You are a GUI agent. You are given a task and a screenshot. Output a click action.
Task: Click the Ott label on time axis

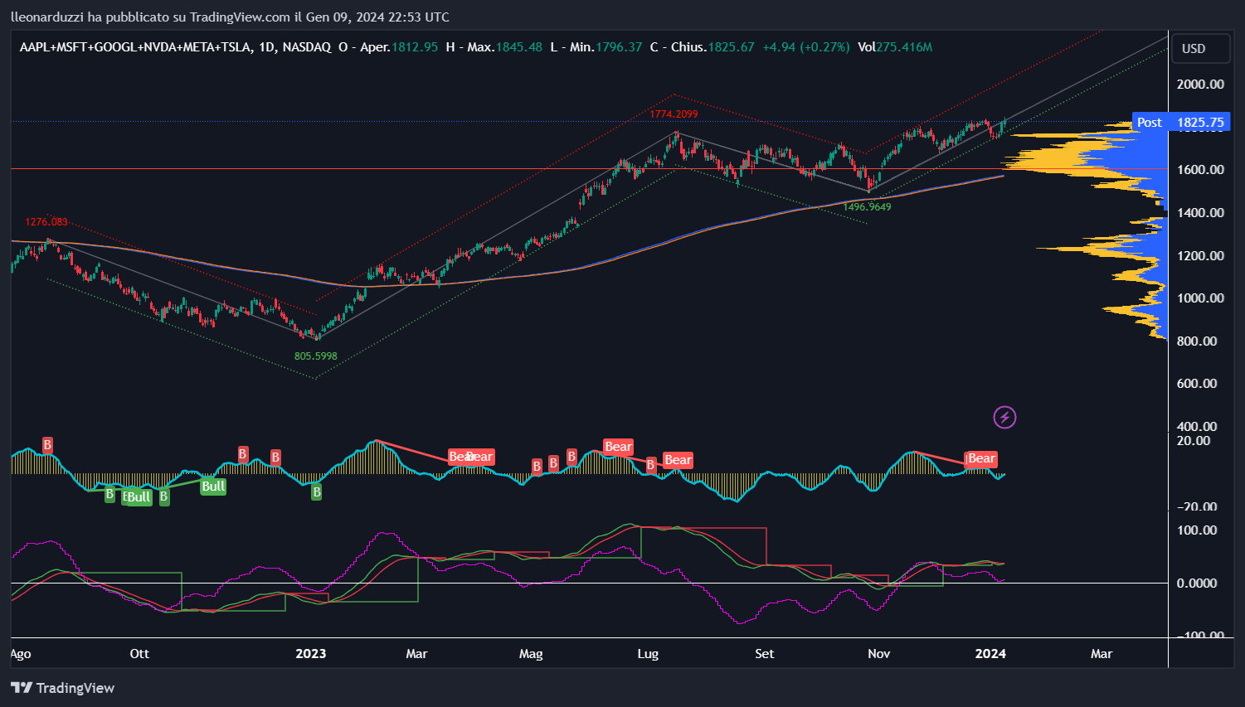click(x=139, y=654)
